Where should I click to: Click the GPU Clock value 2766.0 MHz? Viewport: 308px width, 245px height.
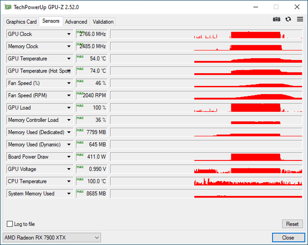pyautogui.click(x=92, y=34)
